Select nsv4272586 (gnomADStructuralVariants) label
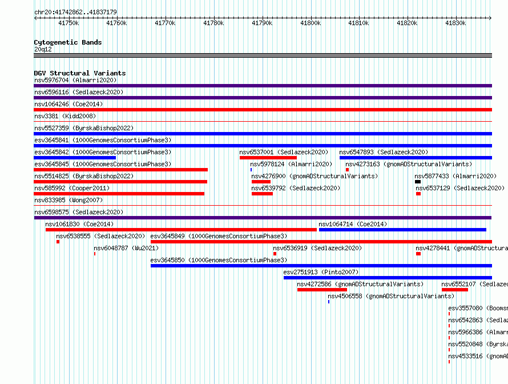Viewport: 508px width, 384px height. click(360, 284)
